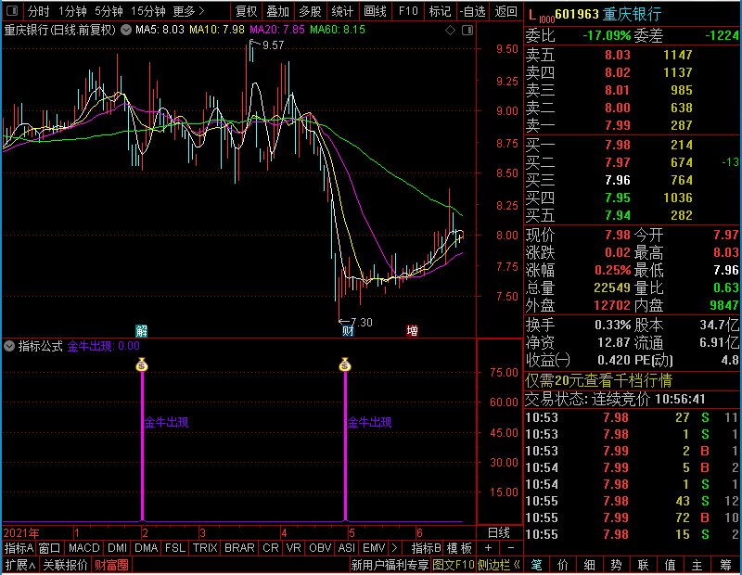Select the 细 detail tab
Viewport: 742px width, 575px height.
point(589,565)
